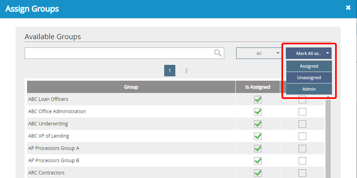Close the Assign Groups dialog
Viewport: 357px width, 178px height.
point(348,8)
